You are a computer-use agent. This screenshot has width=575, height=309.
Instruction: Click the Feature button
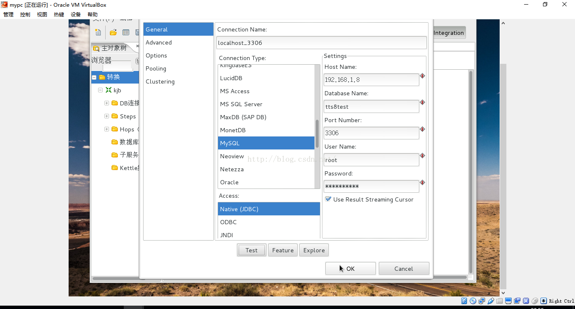[283, 250]
